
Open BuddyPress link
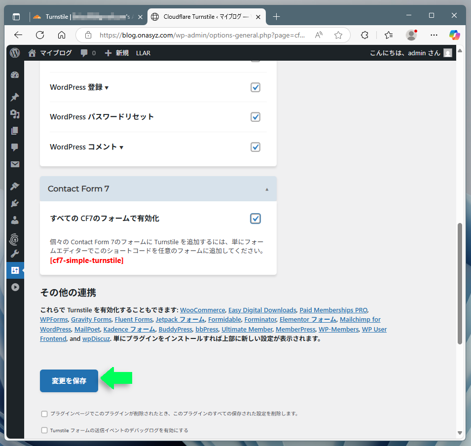[176, 330]
